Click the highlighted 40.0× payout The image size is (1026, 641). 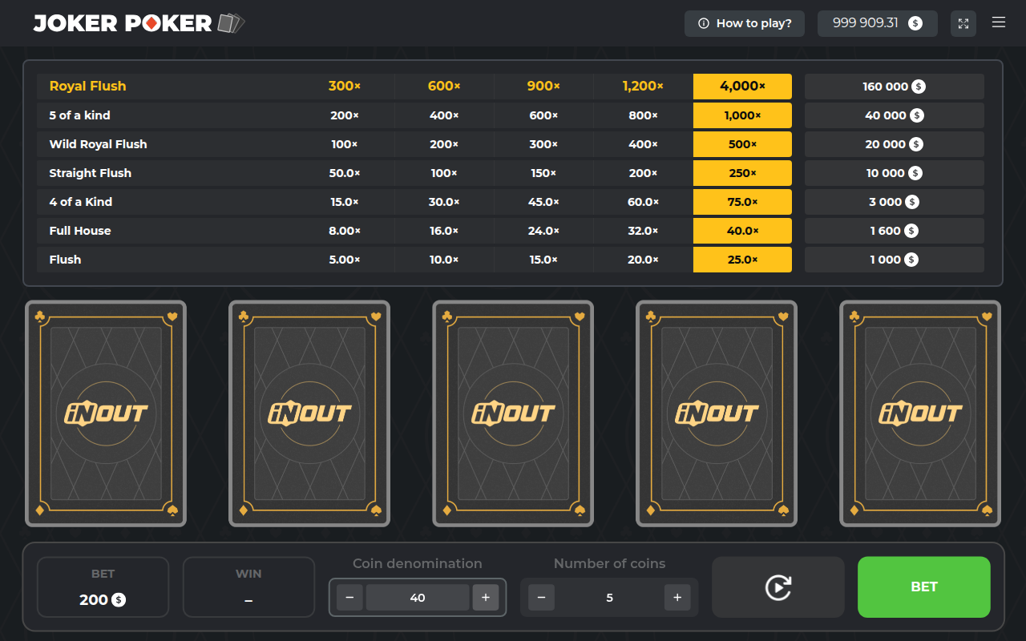[742, 231]
